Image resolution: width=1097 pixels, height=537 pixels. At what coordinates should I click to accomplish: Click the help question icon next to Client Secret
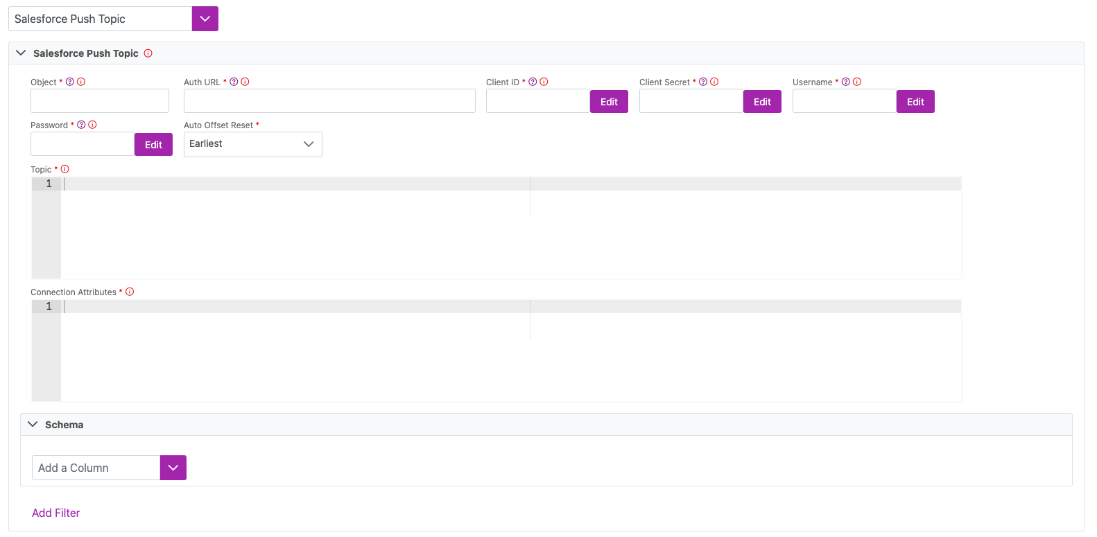[x=703, y=82]
